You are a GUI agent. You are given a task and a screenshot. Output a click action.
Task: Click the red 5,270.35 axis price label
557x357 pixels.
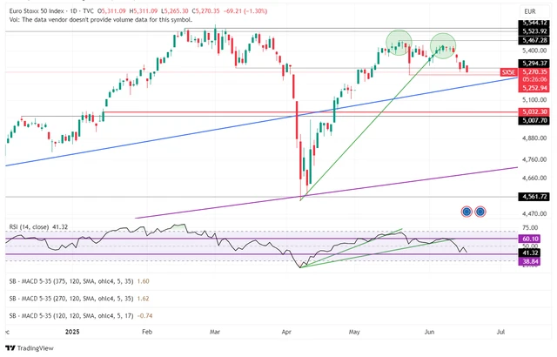pyautogui.click(x=534, y=72)
